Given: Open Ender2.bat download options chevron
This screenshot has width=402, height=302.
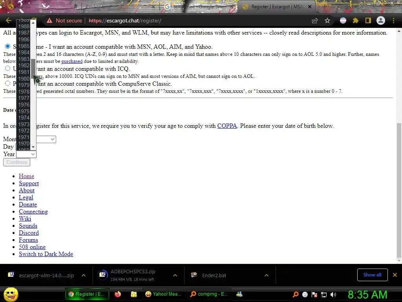Looking at the screenshot, I should pyautogui.click(x=267, y=275).
